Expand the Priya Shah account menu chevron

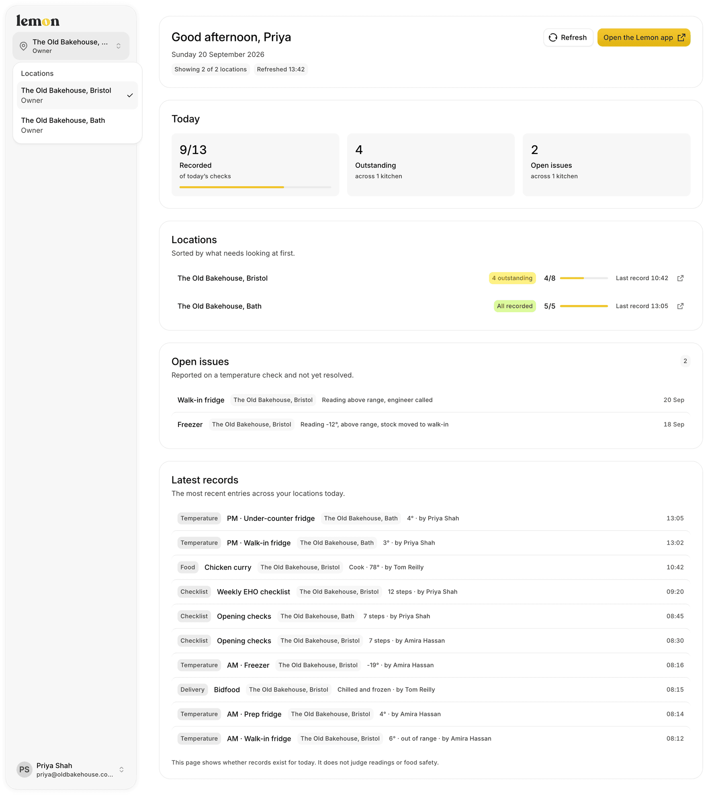point(121,769)
